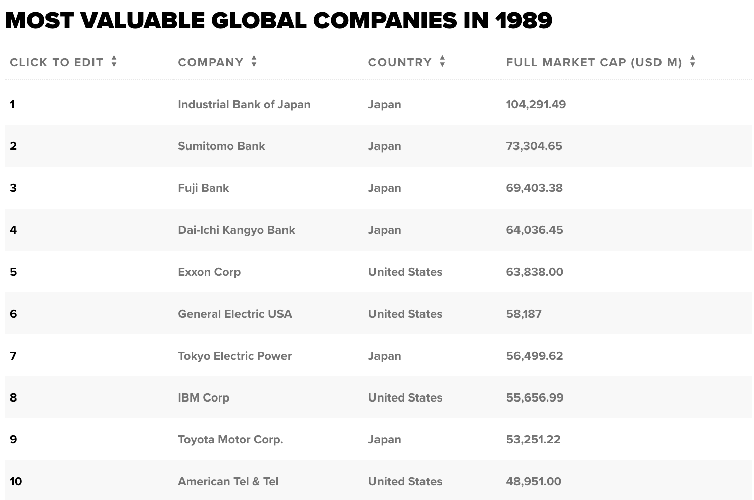Viewport: 754px width, 500px height.
Task: Click Industrial Bank of Japan cell
Action: pos(244,104)
